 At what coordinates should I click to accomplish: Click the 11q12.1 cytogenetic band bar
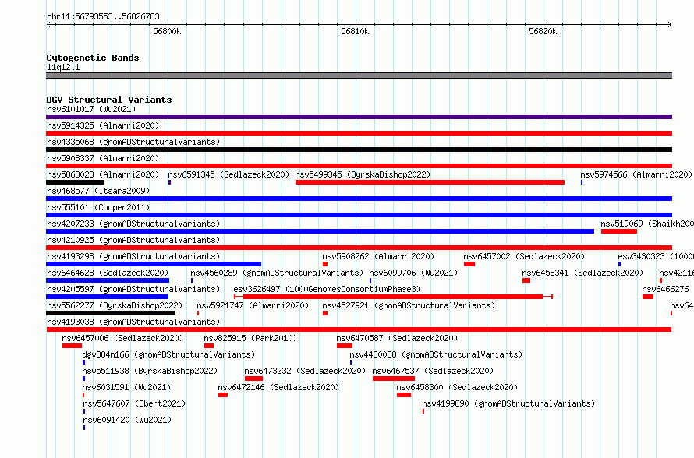click(359, 76)
